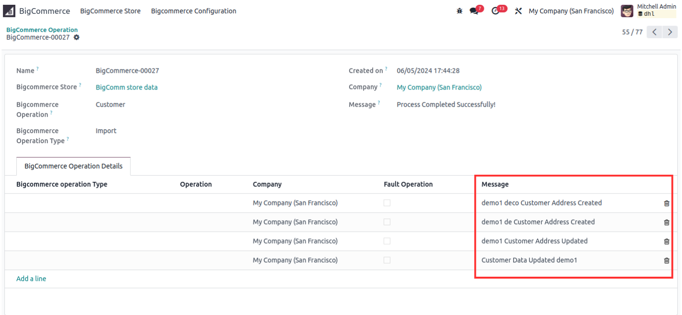Viewport: 682px width, 315px height.
Task: Sort by Operation column header
Action: pos(196,184)
